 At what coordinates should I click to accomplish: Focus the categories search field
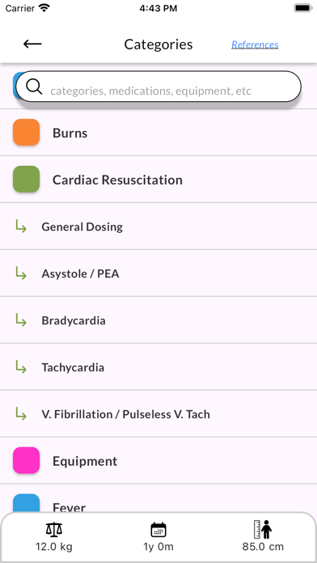click(158, 87)
